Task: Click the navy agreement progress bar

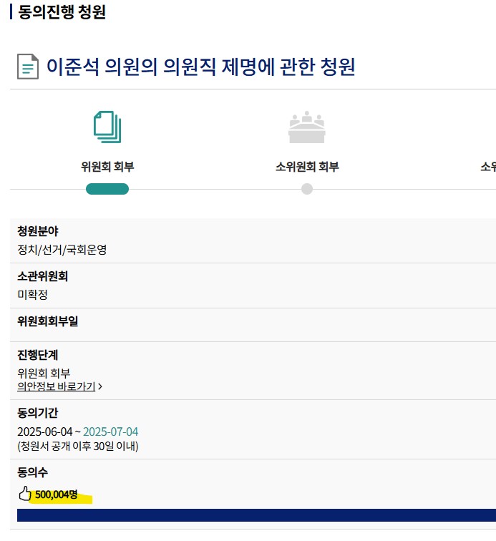Action: pos(256,515)
